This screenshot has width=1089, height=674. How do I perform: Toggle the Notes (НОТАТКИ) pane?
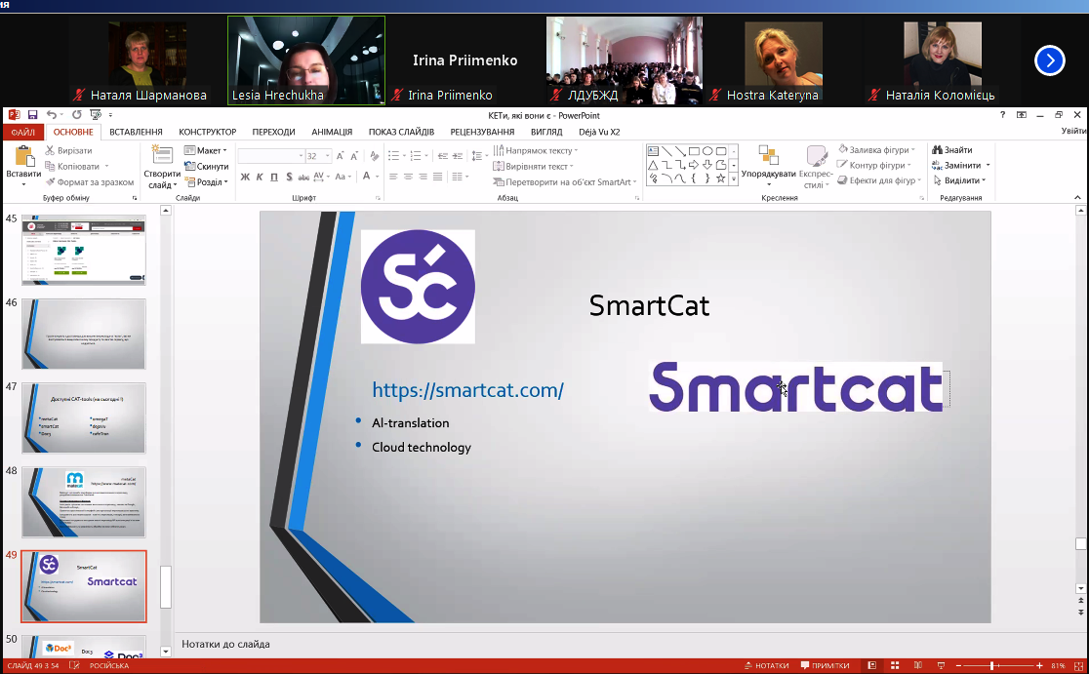(766, 665)
